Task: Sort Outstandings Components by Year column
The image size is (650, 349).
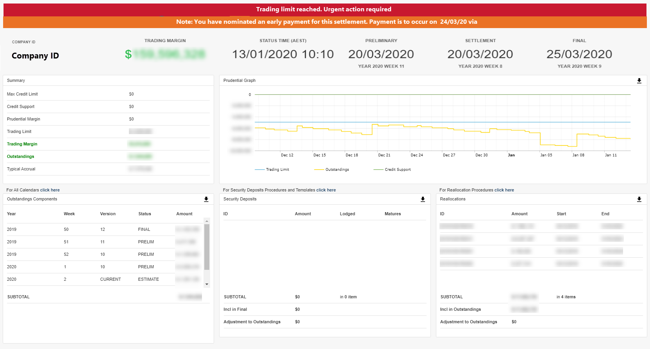Action: click(x=11, y=214)
